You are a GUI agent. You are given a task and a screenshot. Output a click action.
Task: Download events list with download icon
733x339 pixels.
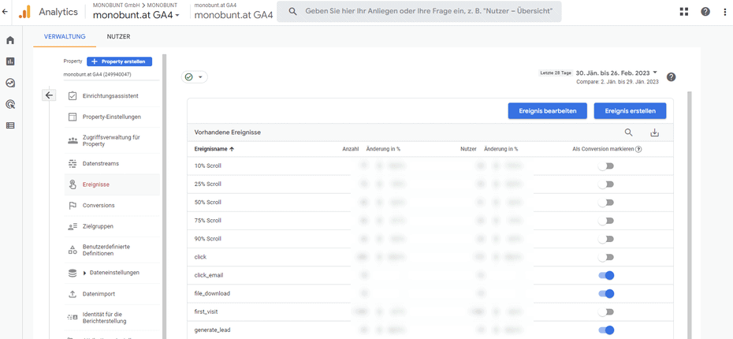click(x=655, y=132)
